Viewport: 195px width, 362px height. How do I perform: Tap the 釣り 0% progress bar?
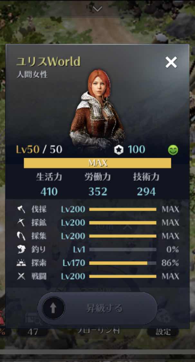pos(123,250)
